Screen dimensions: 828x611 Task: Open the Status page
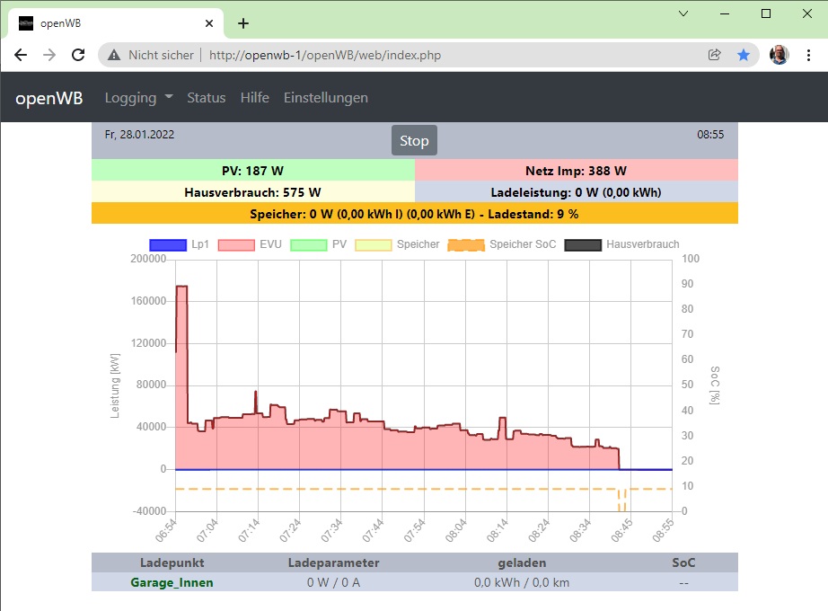click(206, 98)
